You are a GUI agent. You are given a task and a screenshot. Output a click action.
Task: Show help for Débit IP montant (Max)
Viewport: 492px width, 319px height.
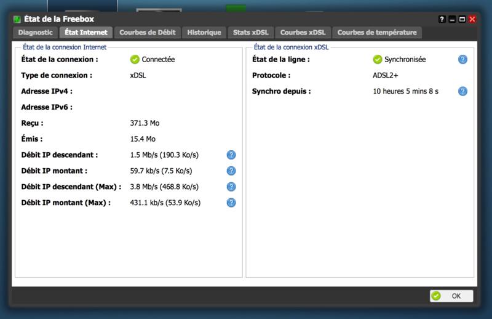point(231,203)
